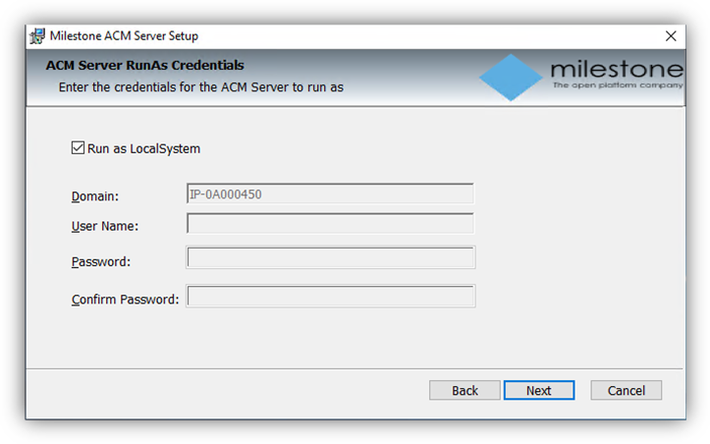710x444 pixels.
Task: Click into the Domain field showing IP-0A000450
Action: pyautogui.click(x=331, y=194)
